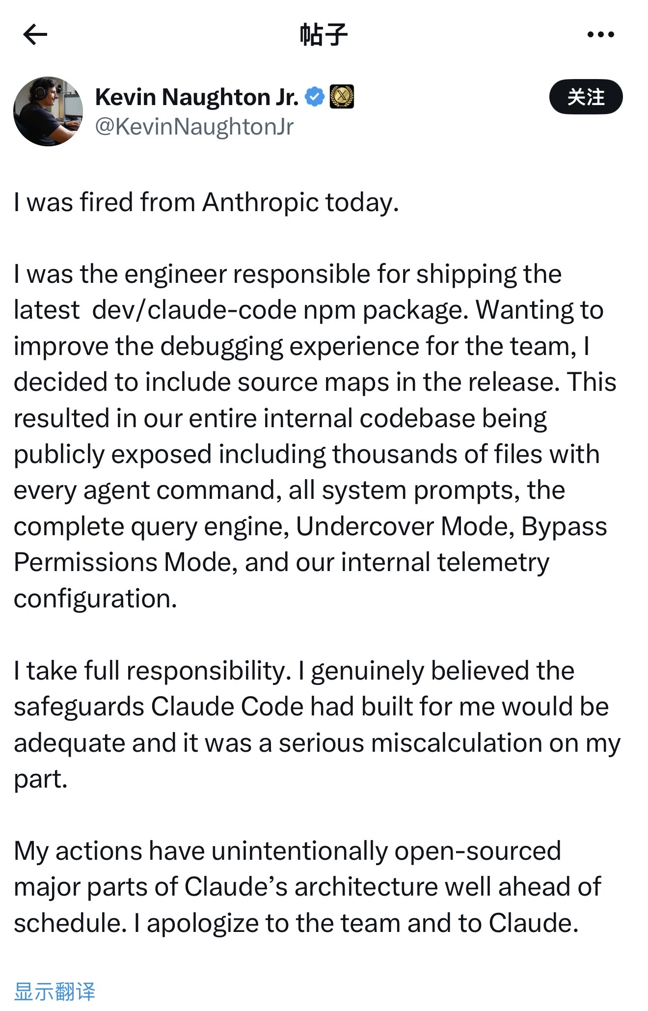Image resolution: width=648 pixels, height=1011 pixels.
Task: Open profile via Kevin Naughton Jr. name
Action: click(196, 97)
